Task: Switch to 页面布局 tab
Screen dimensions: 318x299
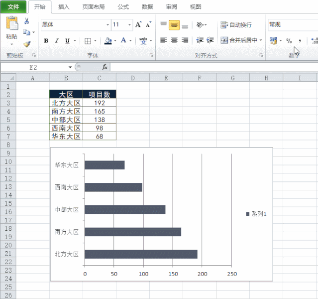Action: point(93,7)
